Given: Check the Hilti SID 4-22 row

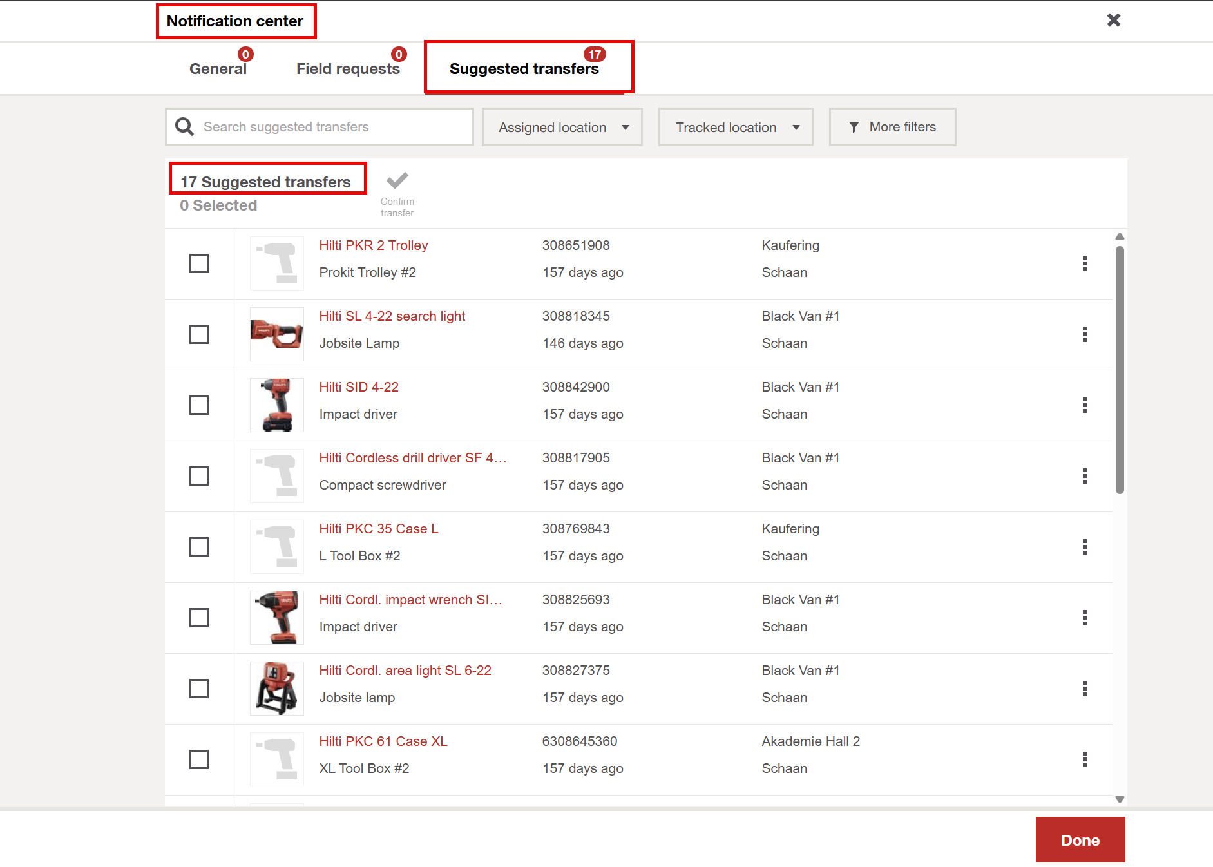Looking at the screenshot, I should (x=199, y=405).
